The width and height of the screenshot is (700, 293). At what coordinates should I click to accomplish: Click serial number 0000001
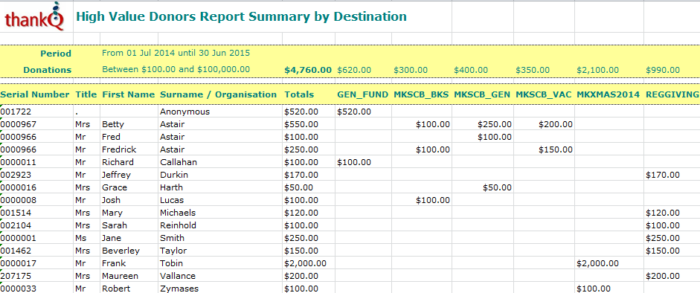click(x=19, y=238)
